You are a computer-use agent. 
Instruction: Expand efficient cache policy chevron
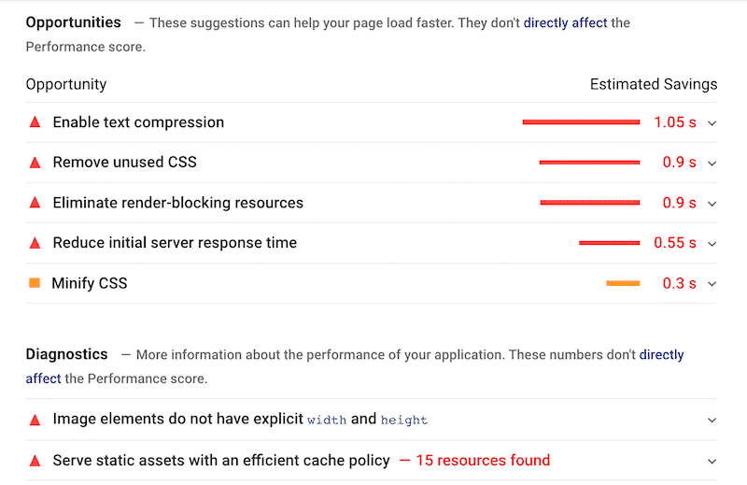712,461
